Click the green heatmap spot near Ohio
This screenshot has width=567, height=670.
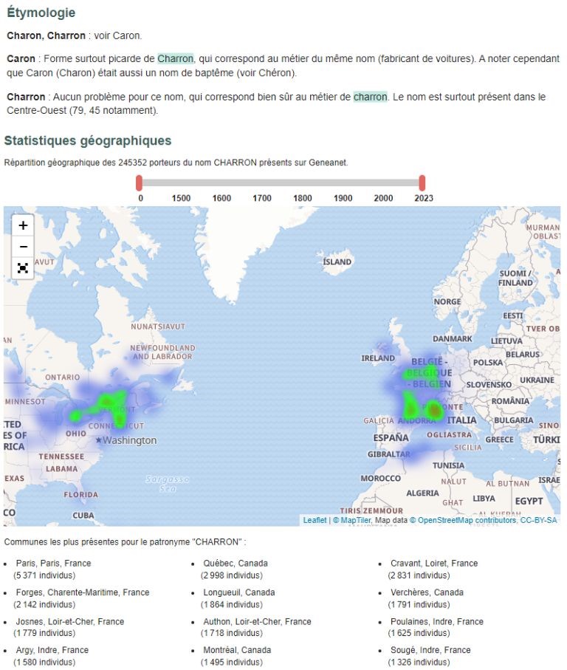click(75, 415)
